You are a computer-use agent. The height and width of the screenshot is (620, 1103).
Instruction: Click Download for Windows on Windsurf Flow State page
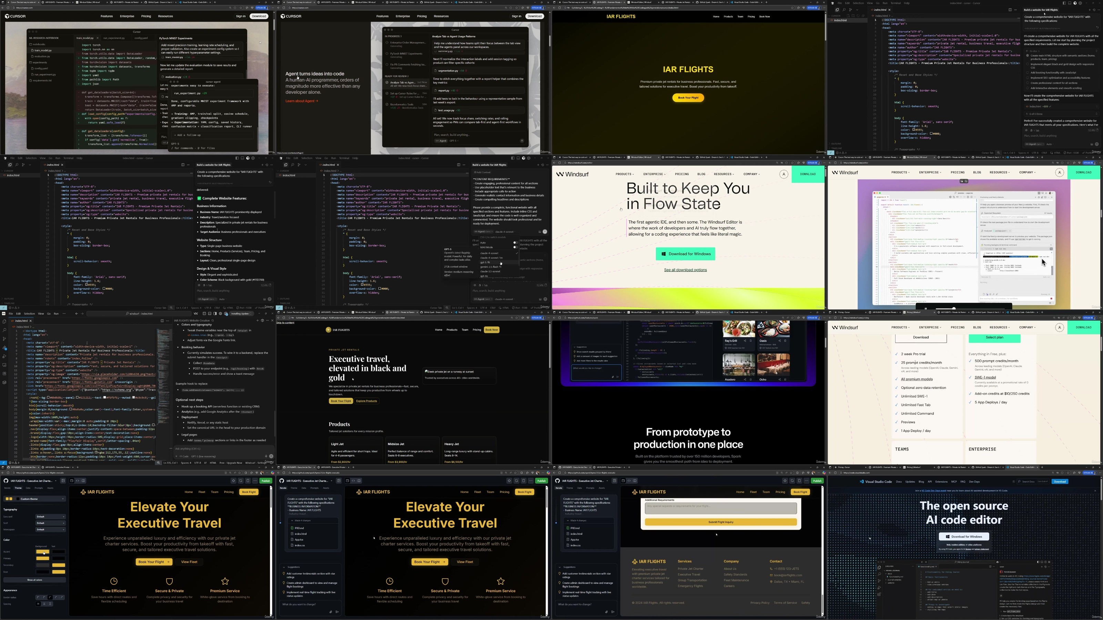[685, 254]
